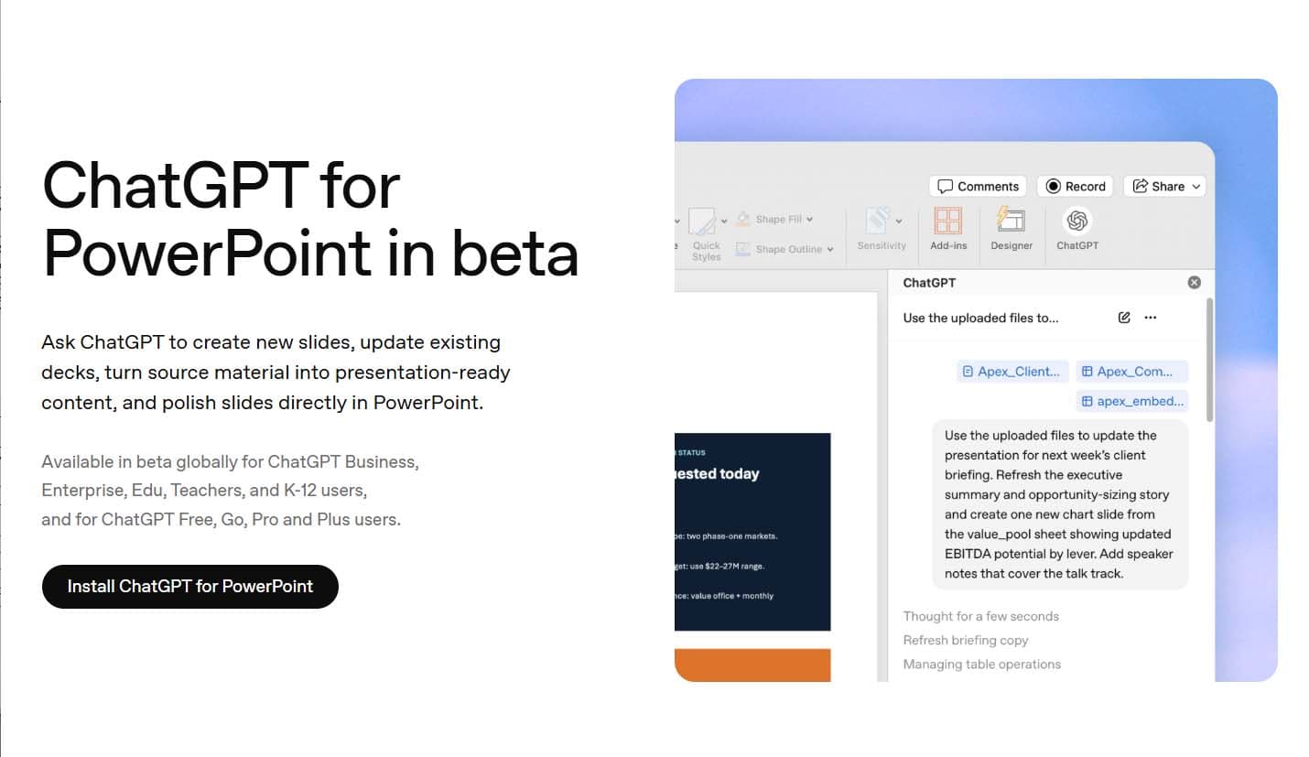Click the "Thought for a few seconds" status
Viewport: 1309px width, 757px height.
point(980,616)
